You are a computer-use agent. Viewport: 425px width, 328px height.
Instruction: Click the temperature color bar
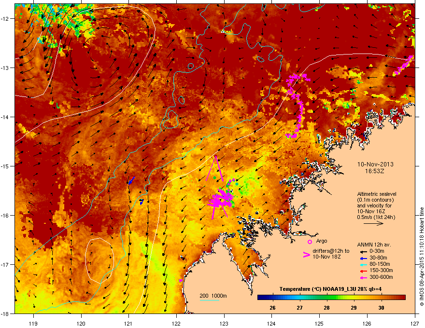[331, 298]
